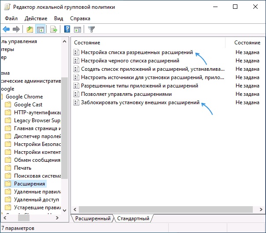
Task: Sort by the right Состояние column header
Action: click(x=248, y=43)
